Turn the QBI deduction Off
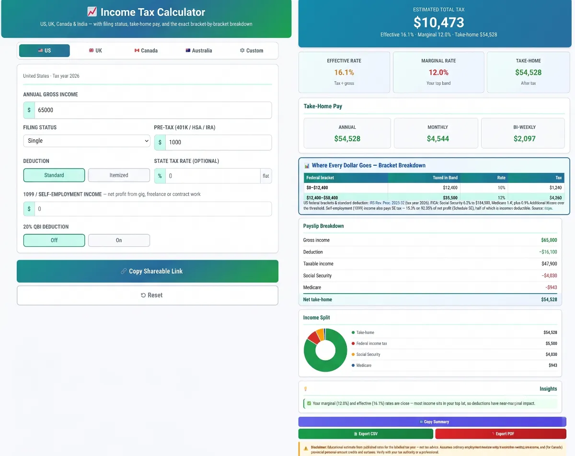Screen dimensions: 575x456 [54, 240]
